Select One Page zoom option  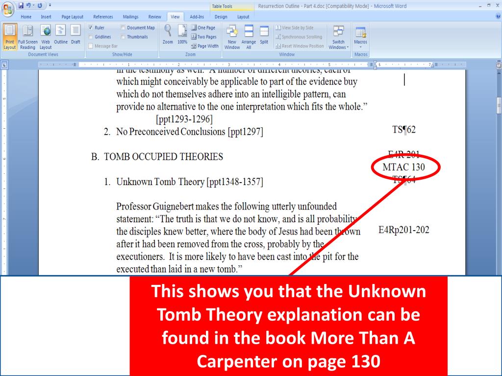203,28
